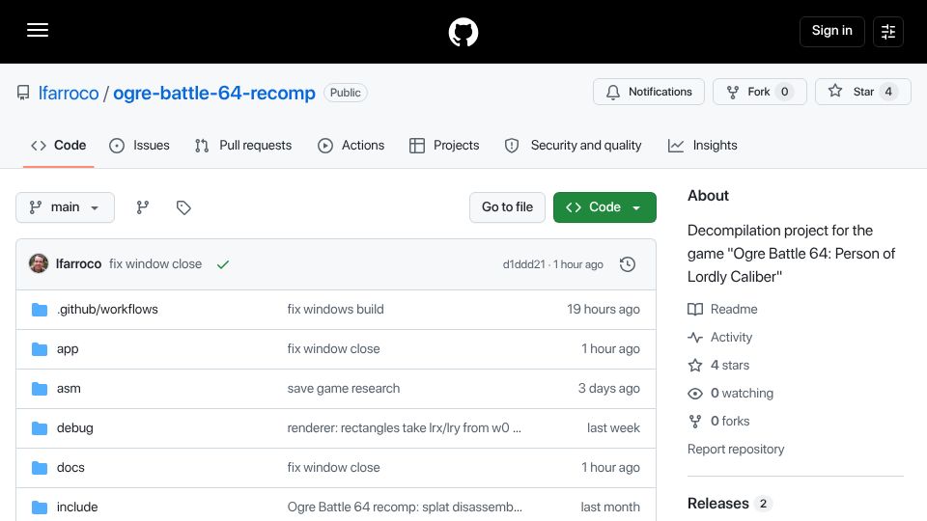Expand the main branch dropdown

65,207
